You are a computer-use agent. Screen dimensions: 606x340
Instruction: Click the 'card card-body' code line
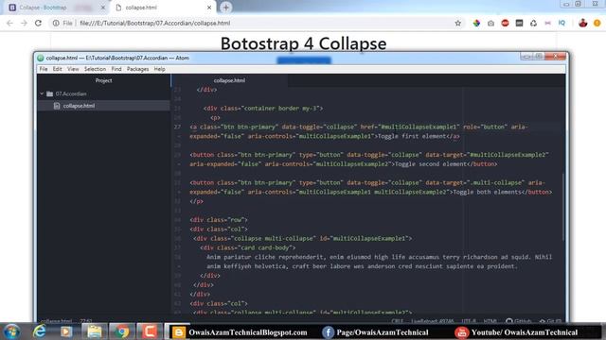(x=248, y=247)
